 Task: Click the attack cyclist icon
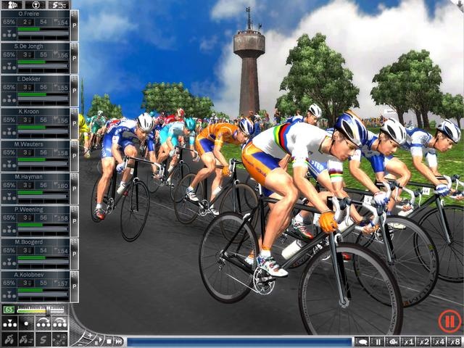[9, 339]
